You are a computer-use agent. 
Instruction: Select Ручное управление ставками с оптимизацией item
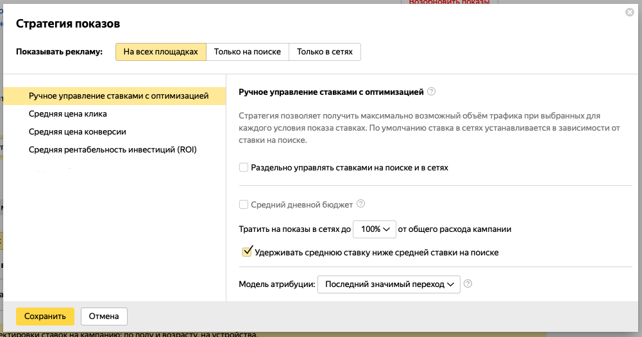click(x=119, y=96)
